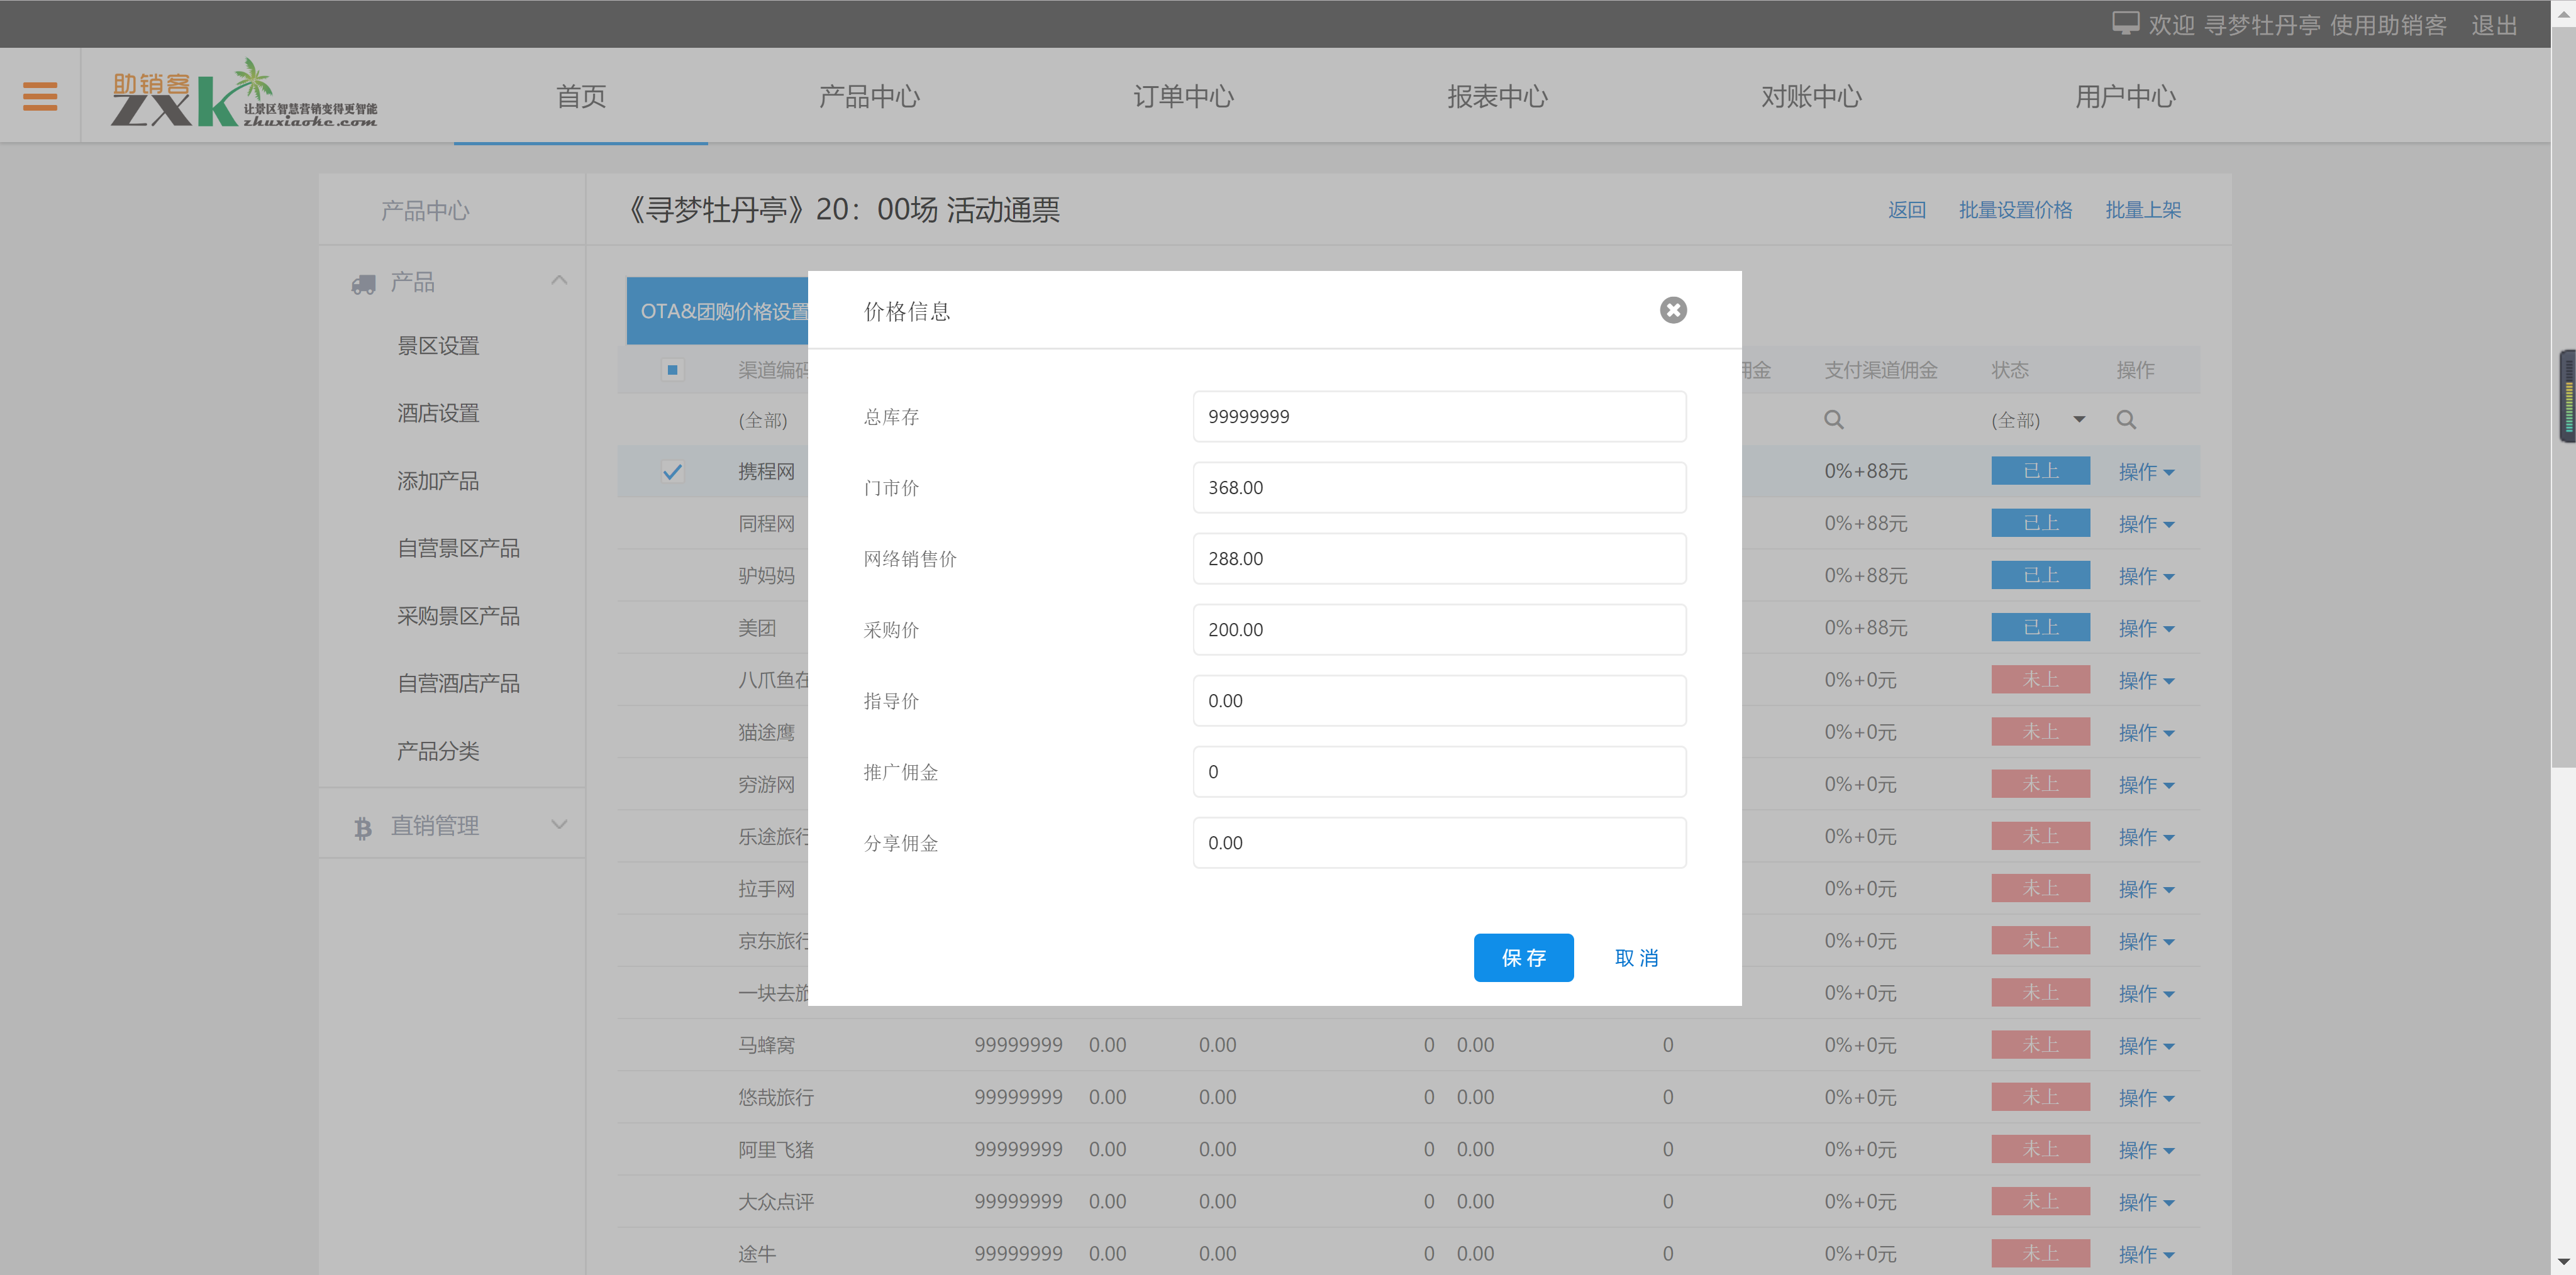The height and width of the screenshot is (1275, 2576).
Task: Click the Bitcoin-style icon beside 直销管理
Action: 362,826
